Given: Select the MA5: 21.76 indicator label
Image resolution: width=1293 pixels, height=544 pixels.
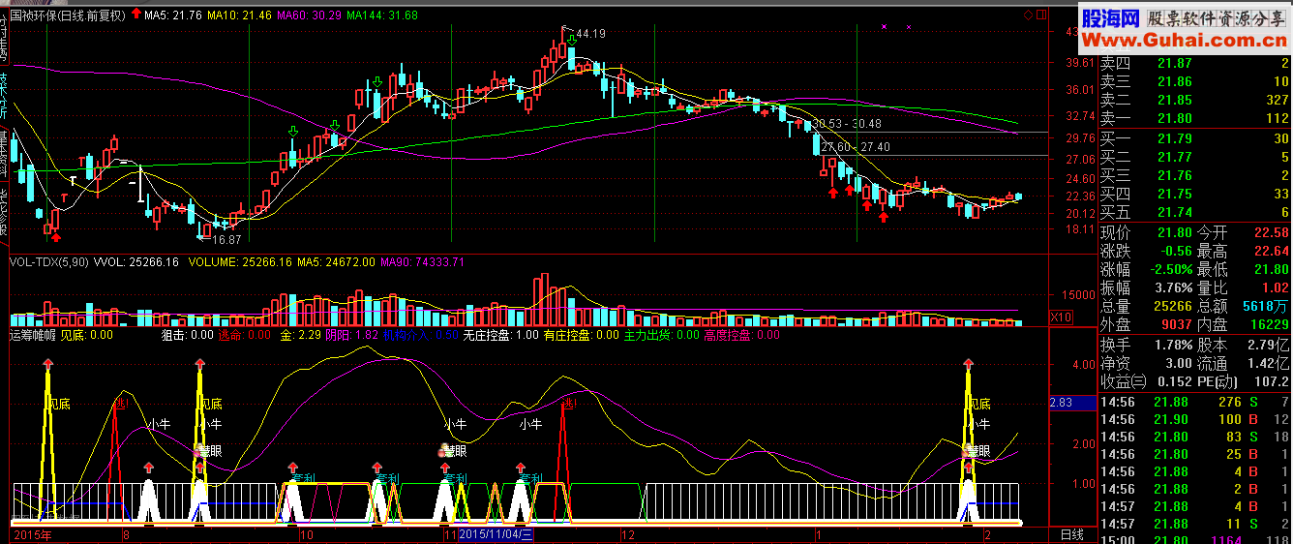Looking at the screenshot, I should [x=173, y=15].
